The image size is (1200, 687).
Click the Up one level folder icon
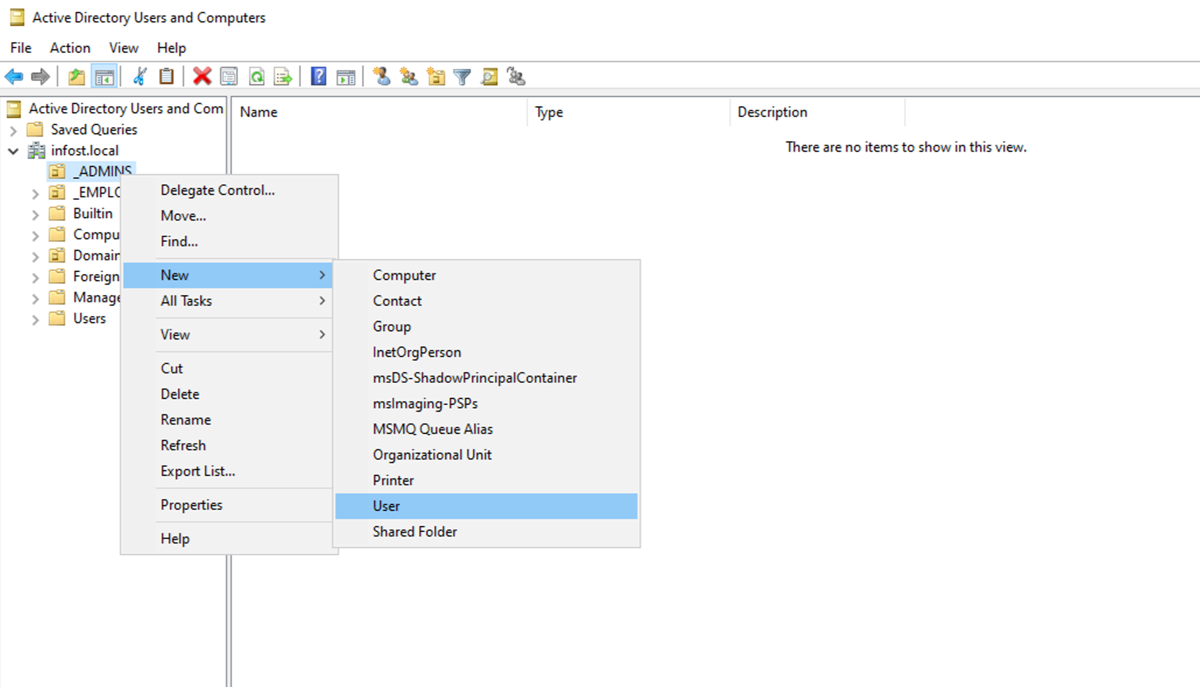click(x=76, y=76)
